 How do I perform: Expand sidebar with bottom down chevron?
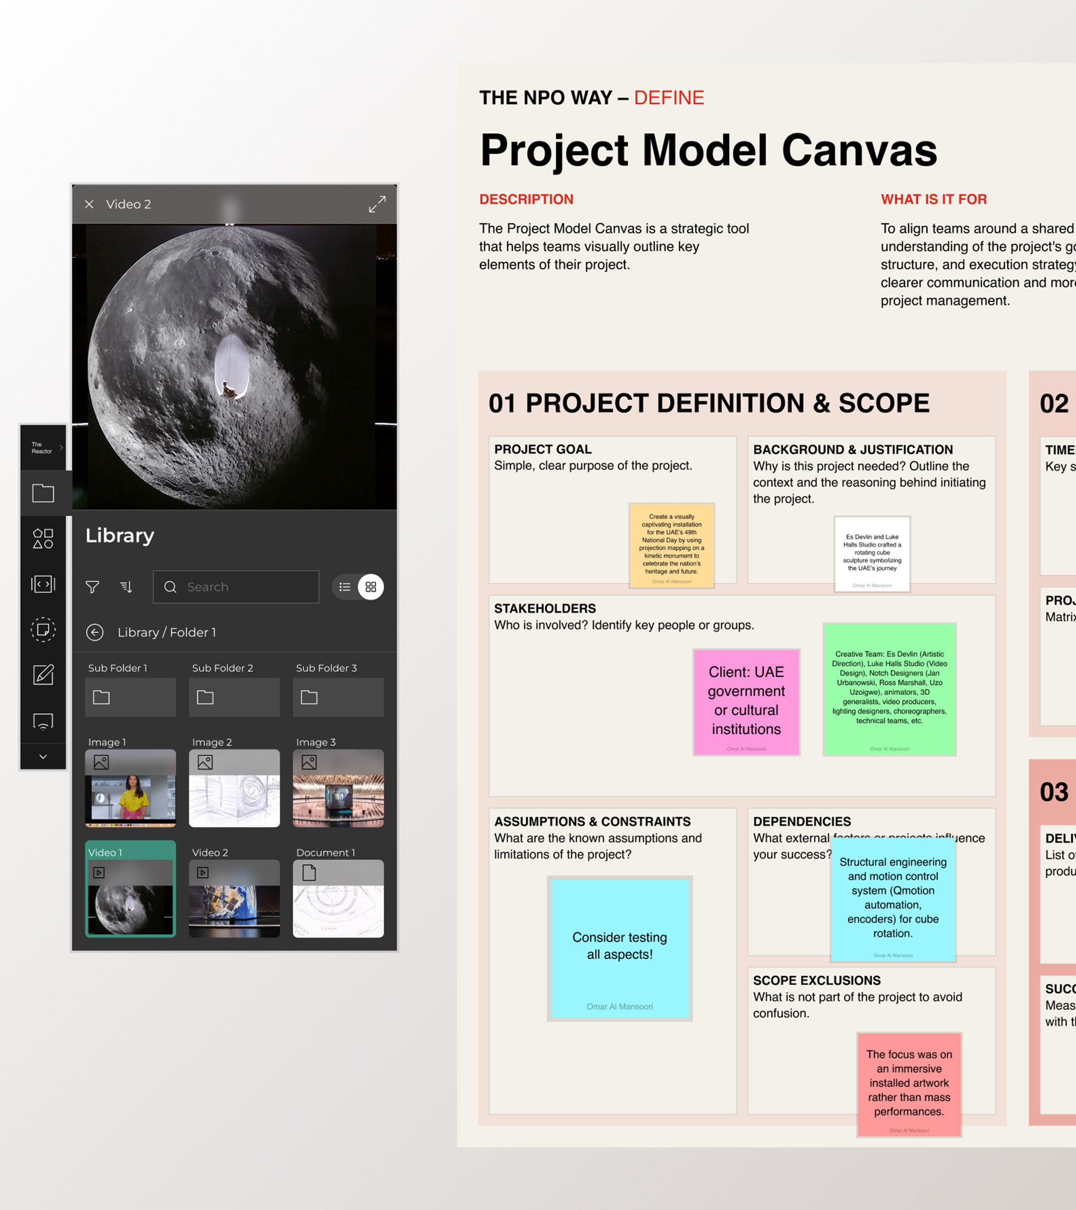coord(43,757)
